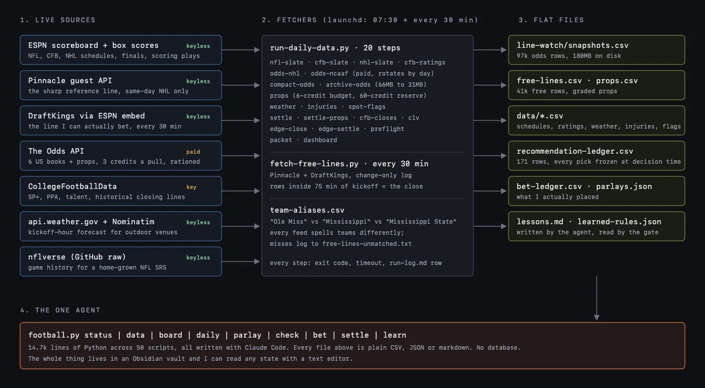Screen dimensions: 705x388
Task: Click "written by the agent, read by the gate"
Action: (587, 232)
